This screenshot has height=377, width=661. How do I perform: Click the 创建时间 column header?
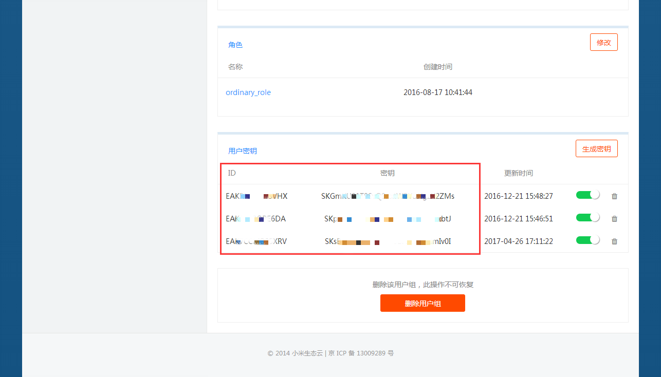coord(437,67)
